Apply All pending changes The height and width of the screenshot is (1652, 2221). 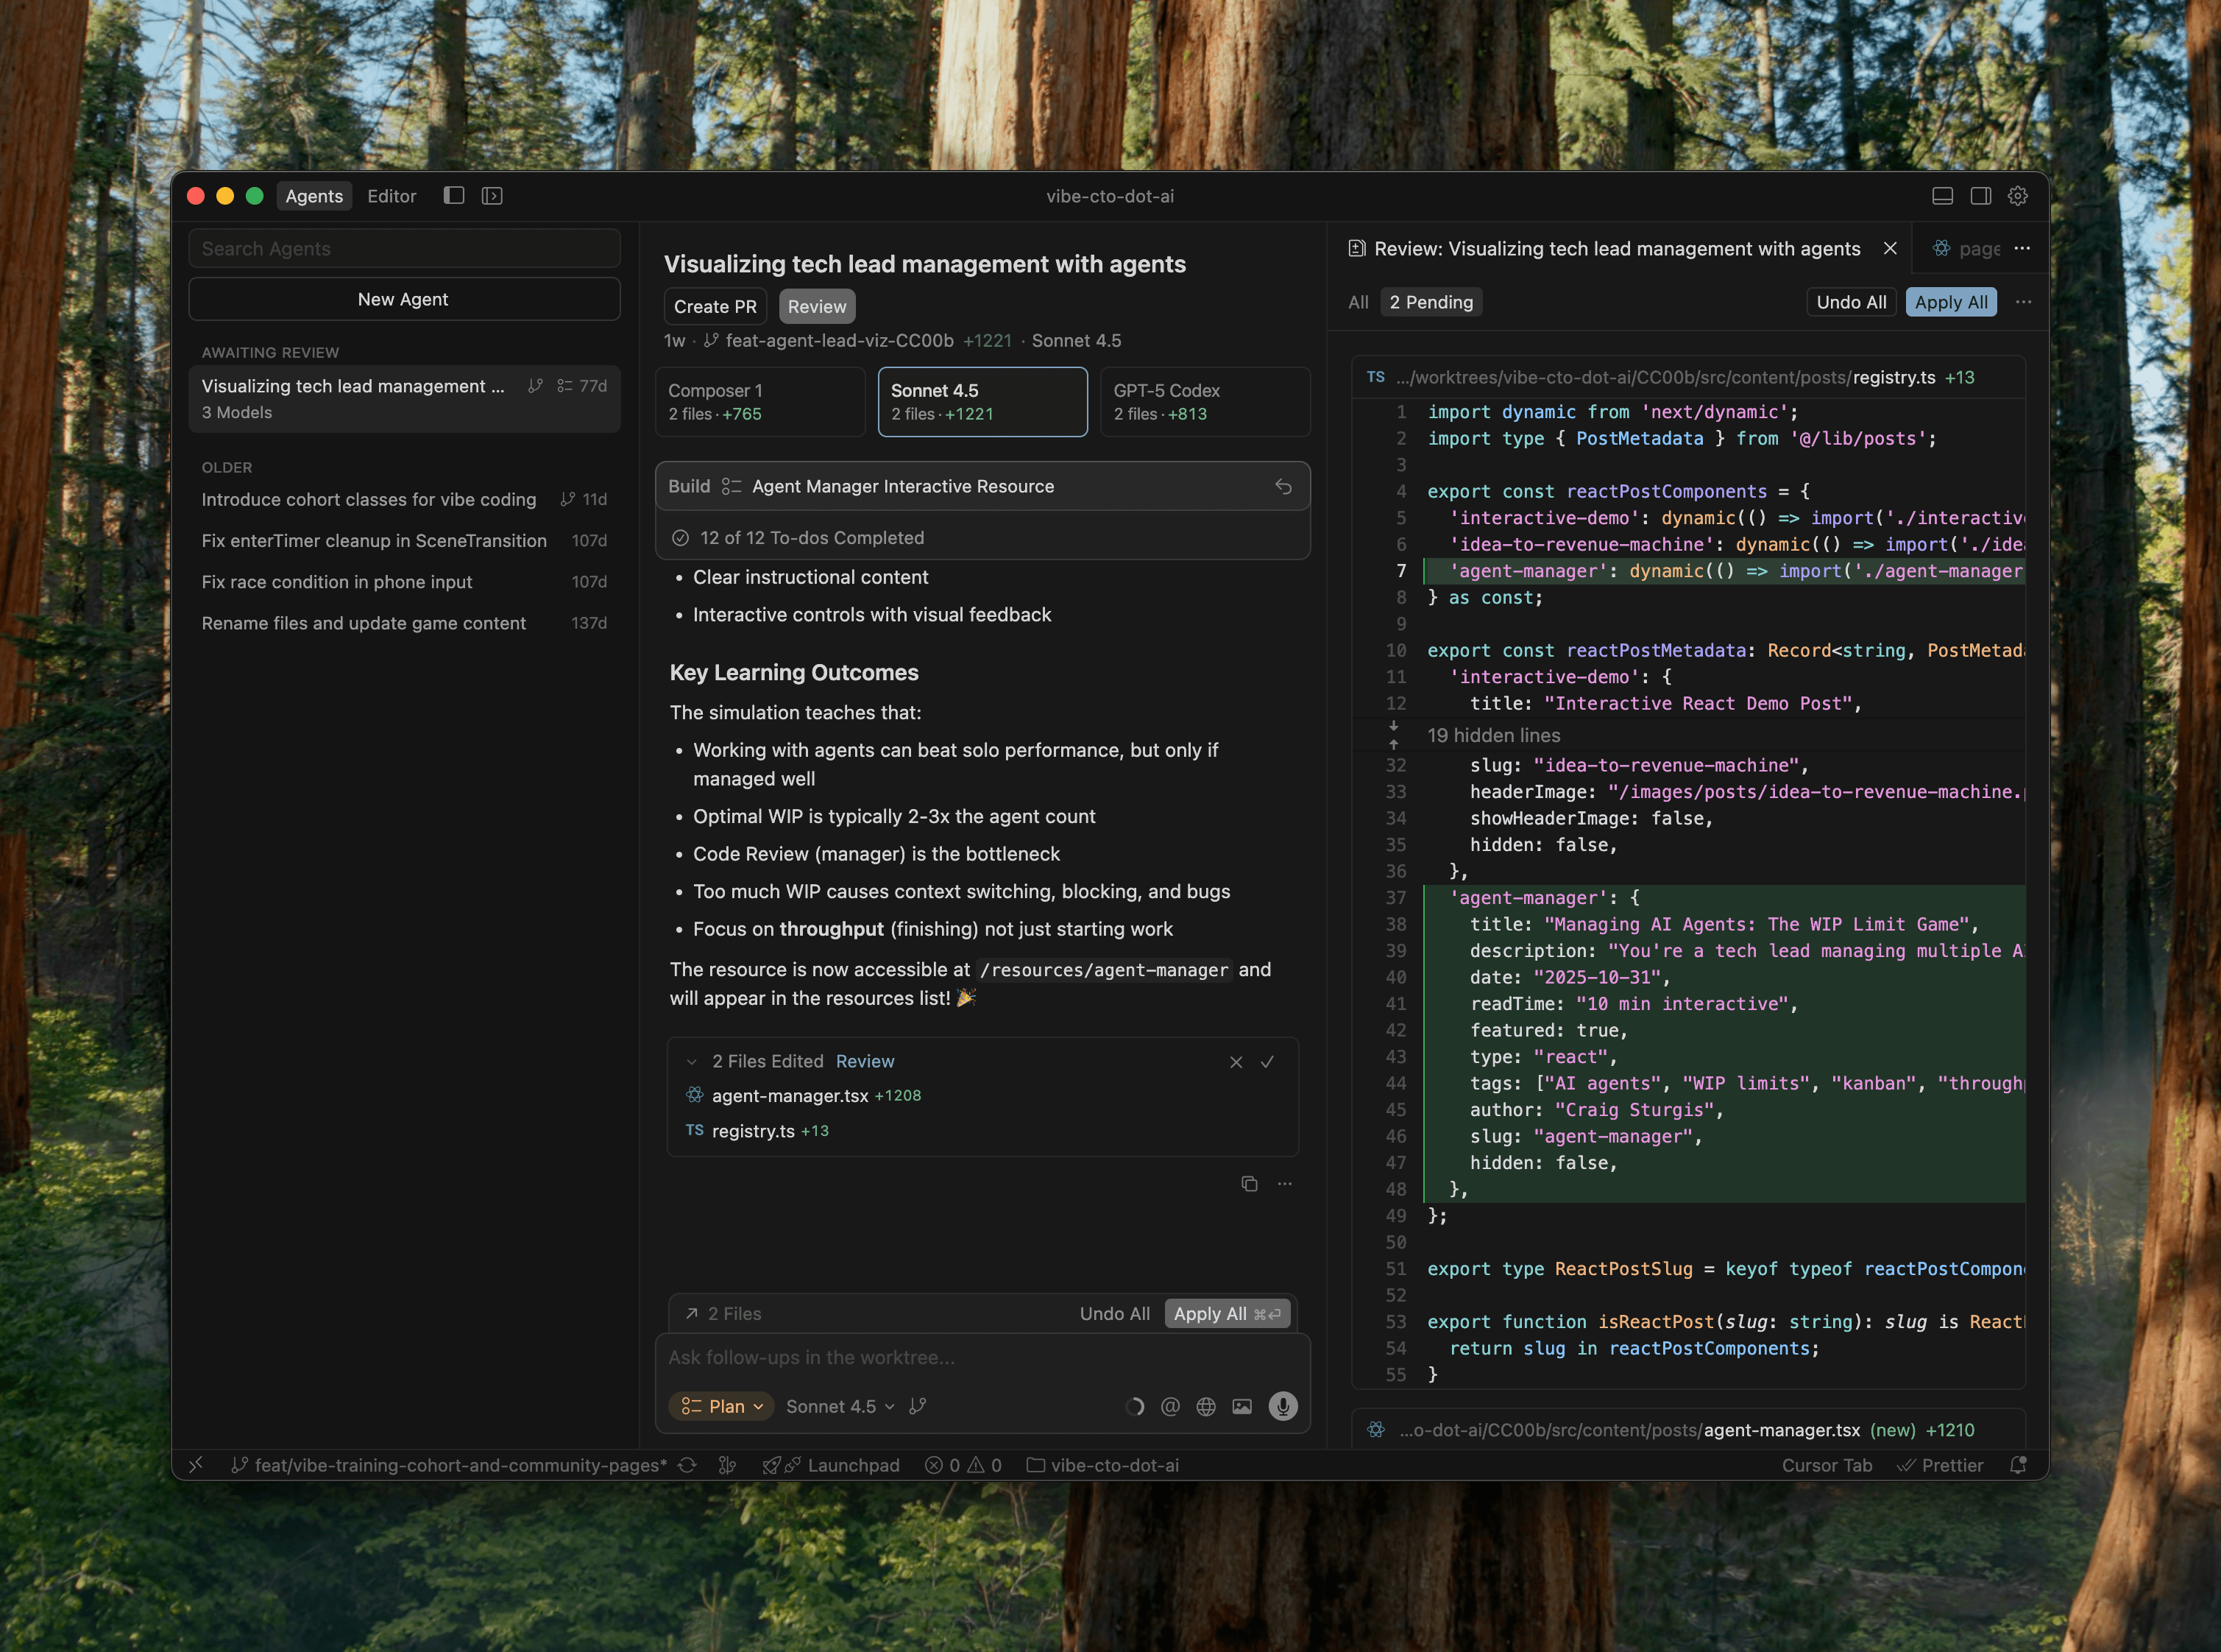click(x=1950, y=301)
